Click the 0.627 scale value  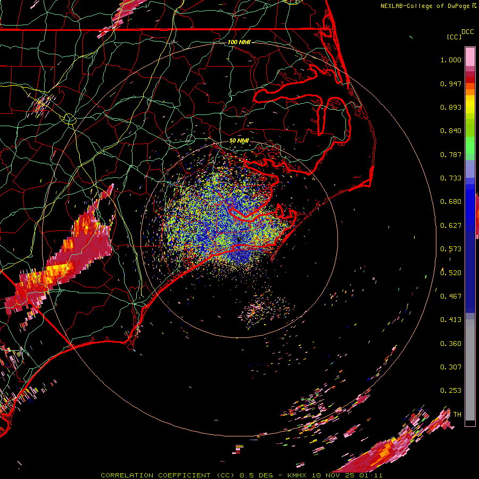[x=451, y=226]
